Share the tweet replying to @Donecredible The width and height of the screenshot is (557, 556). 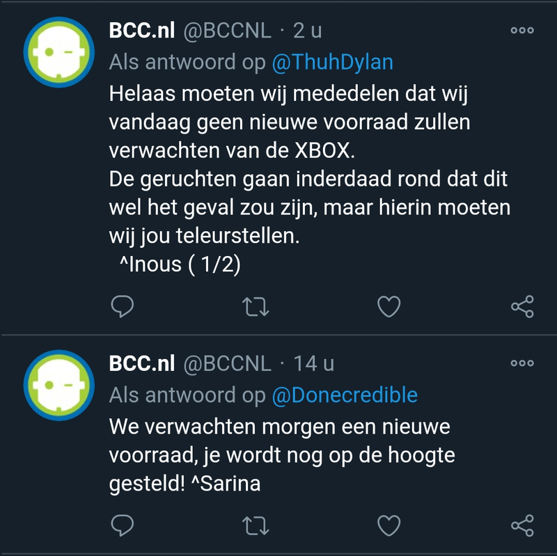[x=522, y=525]
